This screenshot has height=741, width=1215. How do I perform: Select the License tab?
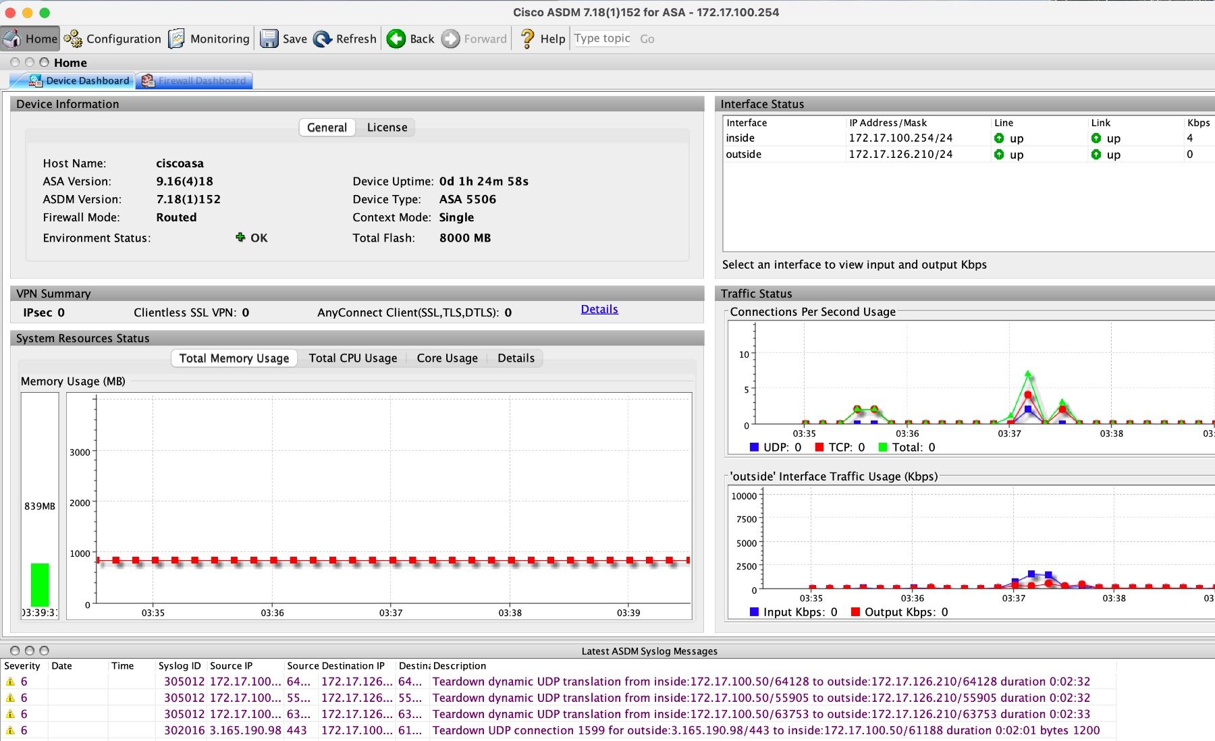(387, 128)
